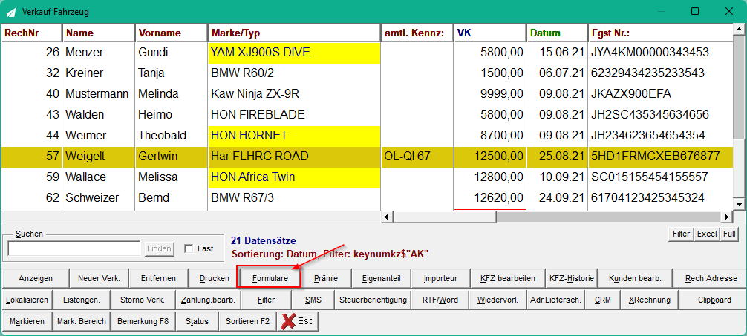Click Adr.Liefersch. button
This screenshot has height=336, width=747.
pos(555,300)
